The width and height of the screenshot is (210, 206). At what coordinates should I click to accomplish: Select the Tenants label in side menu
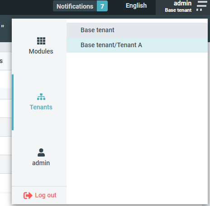(x=41, y=107)
